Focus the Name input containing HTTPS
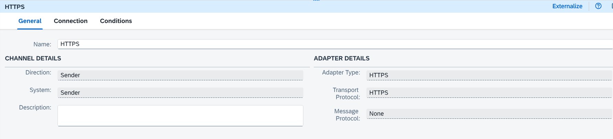This screenshot has height=139, width=613. tap(335, 44)
